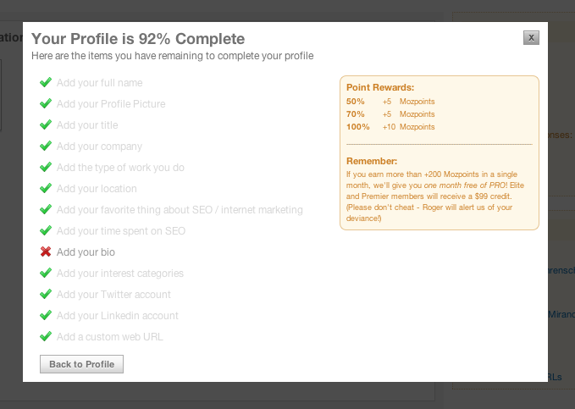The height and width of the screenshot is (409, 575).
Task: Click checkmark icon next to Profile Picture
Action: pyautogui.click(x=46, y=103)
